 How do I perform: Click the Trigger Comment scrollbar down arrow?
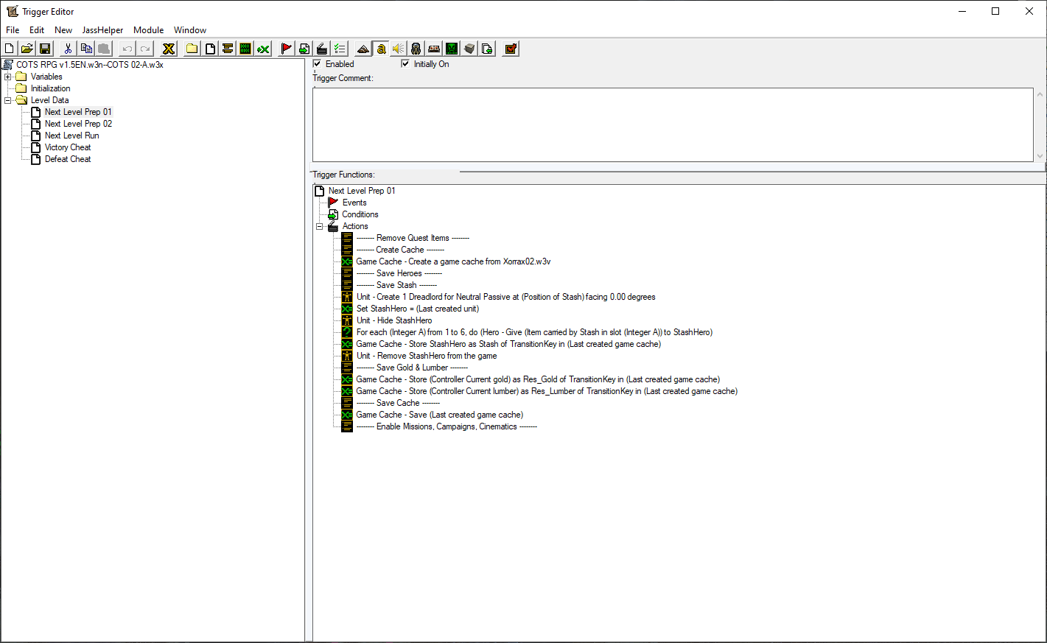pyautogui.click(x=1040, y=155)
